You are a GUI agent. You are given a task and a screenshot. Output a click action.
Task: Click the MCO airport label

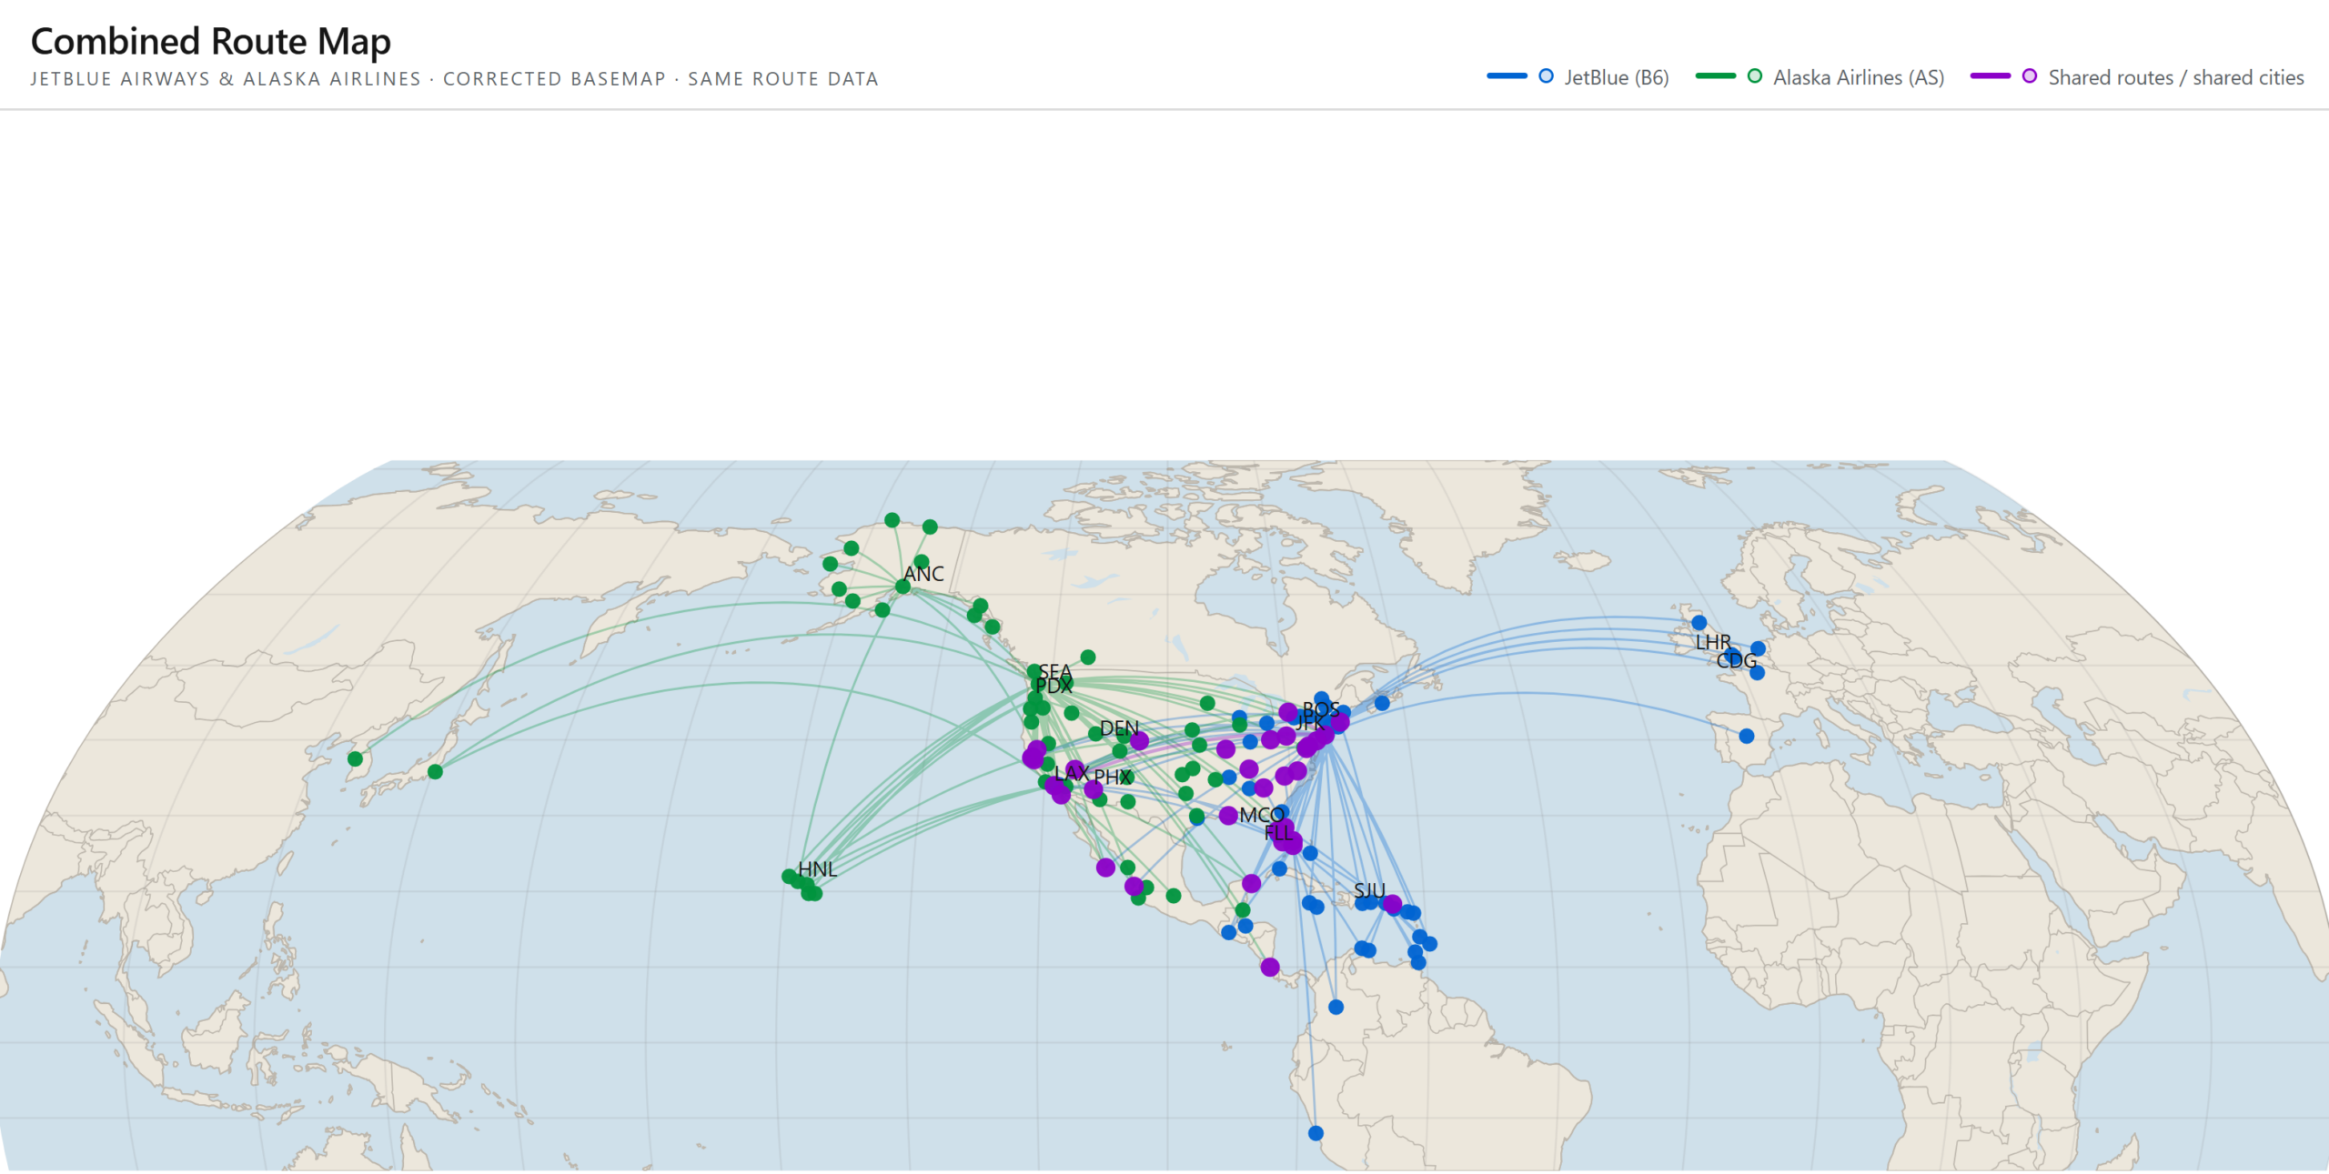1261,816
